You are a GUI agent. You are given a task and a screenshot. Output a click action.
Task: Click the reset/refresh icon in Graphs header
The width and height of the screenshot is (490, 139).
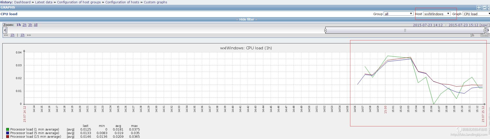pos(485,8)
